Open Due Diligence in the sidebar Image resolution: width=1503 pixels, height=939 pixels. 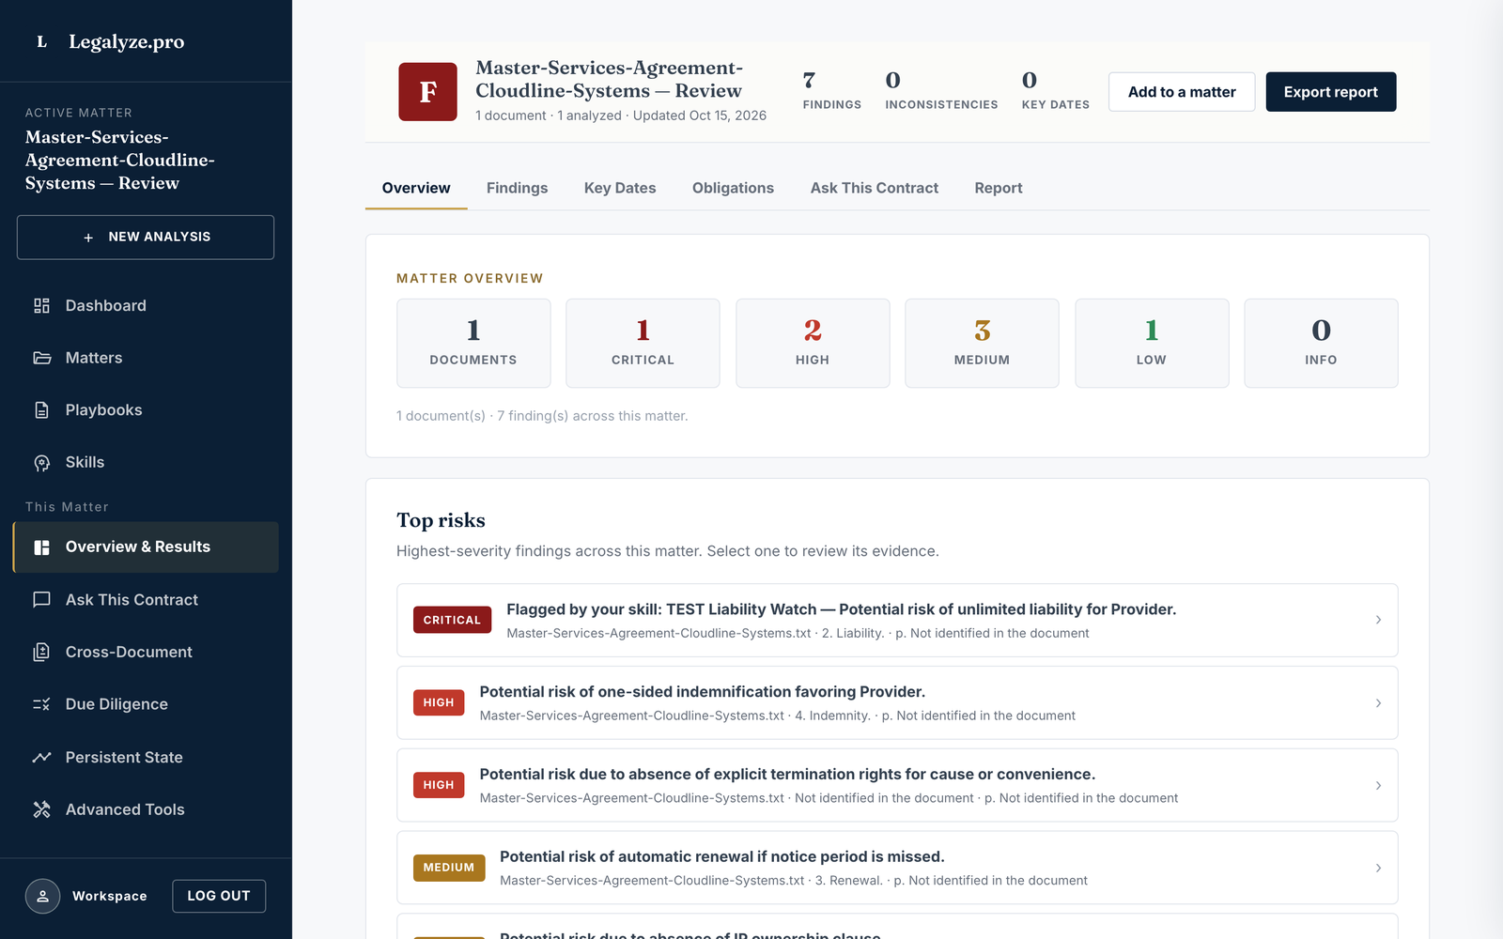tap(146, 704)
